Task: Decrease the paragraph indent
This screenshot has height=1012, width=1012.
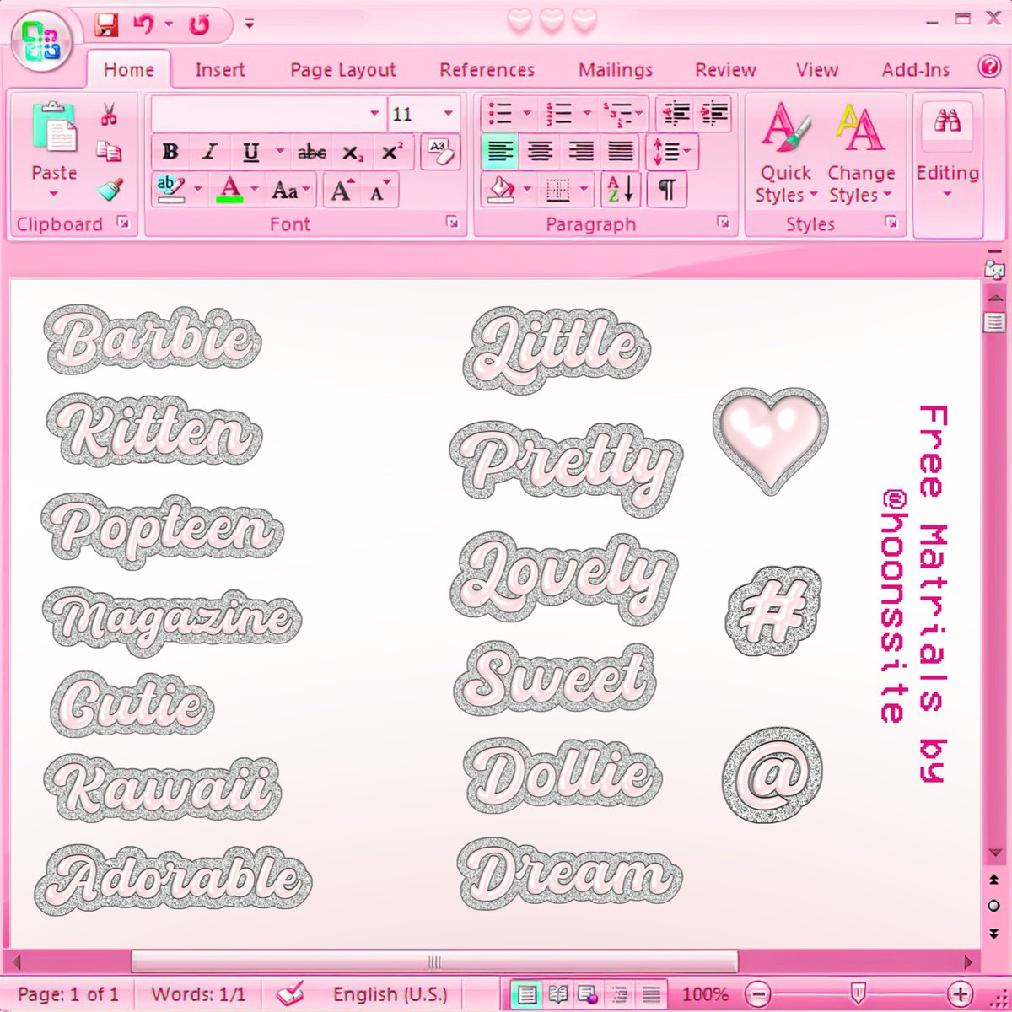Action: (676, 113)
